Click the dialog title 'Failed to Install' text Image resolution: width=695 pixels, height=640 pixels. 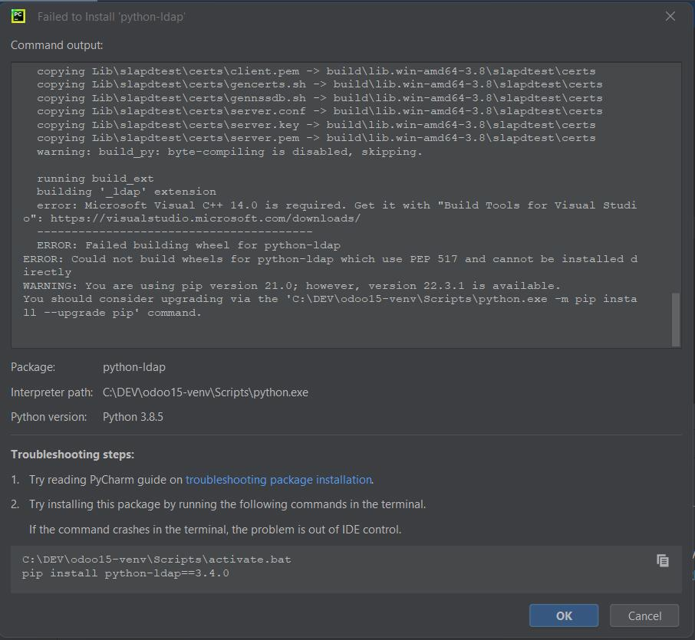click(x=111, y=16)
